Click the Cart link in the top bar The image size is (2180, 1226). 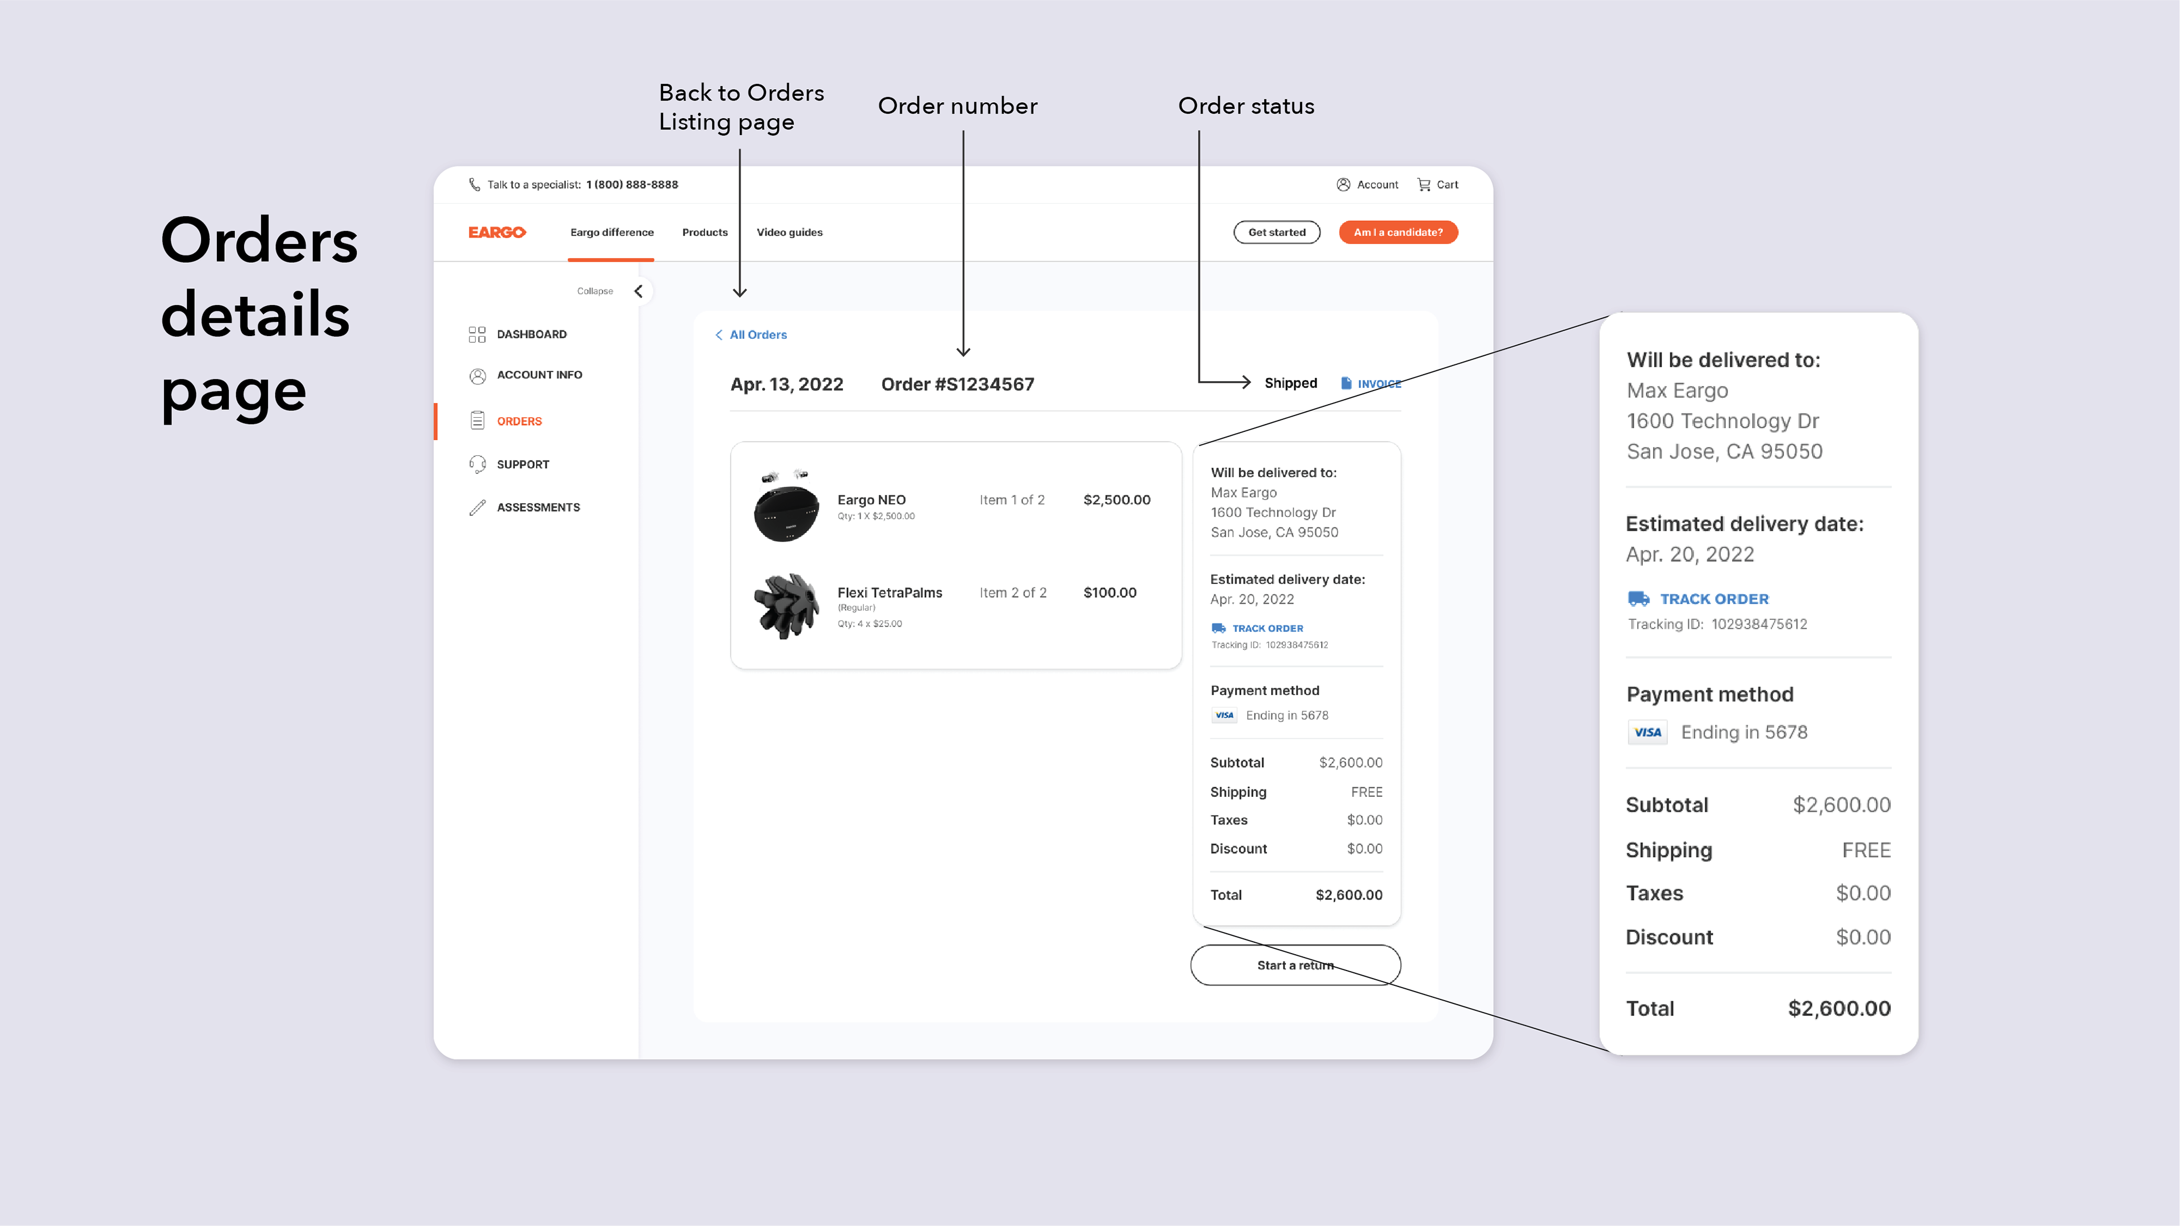1447,184
